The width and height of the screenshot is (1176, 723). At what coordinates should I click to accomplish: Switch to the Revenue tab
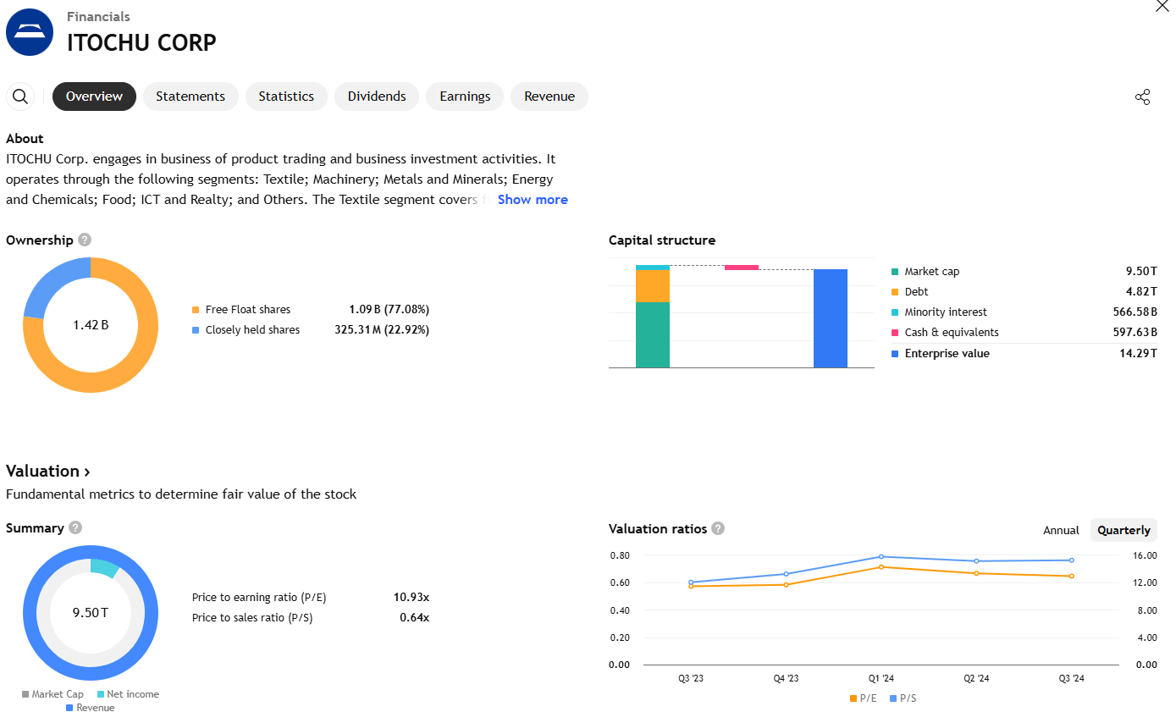click(549, 97)
